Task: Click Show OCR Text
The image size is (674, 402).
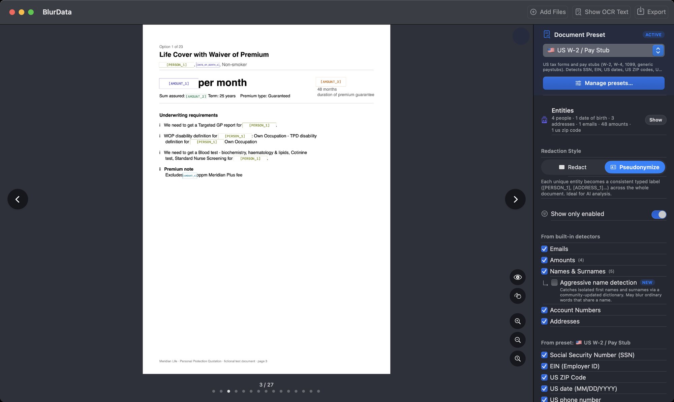Action: [602, 12]
